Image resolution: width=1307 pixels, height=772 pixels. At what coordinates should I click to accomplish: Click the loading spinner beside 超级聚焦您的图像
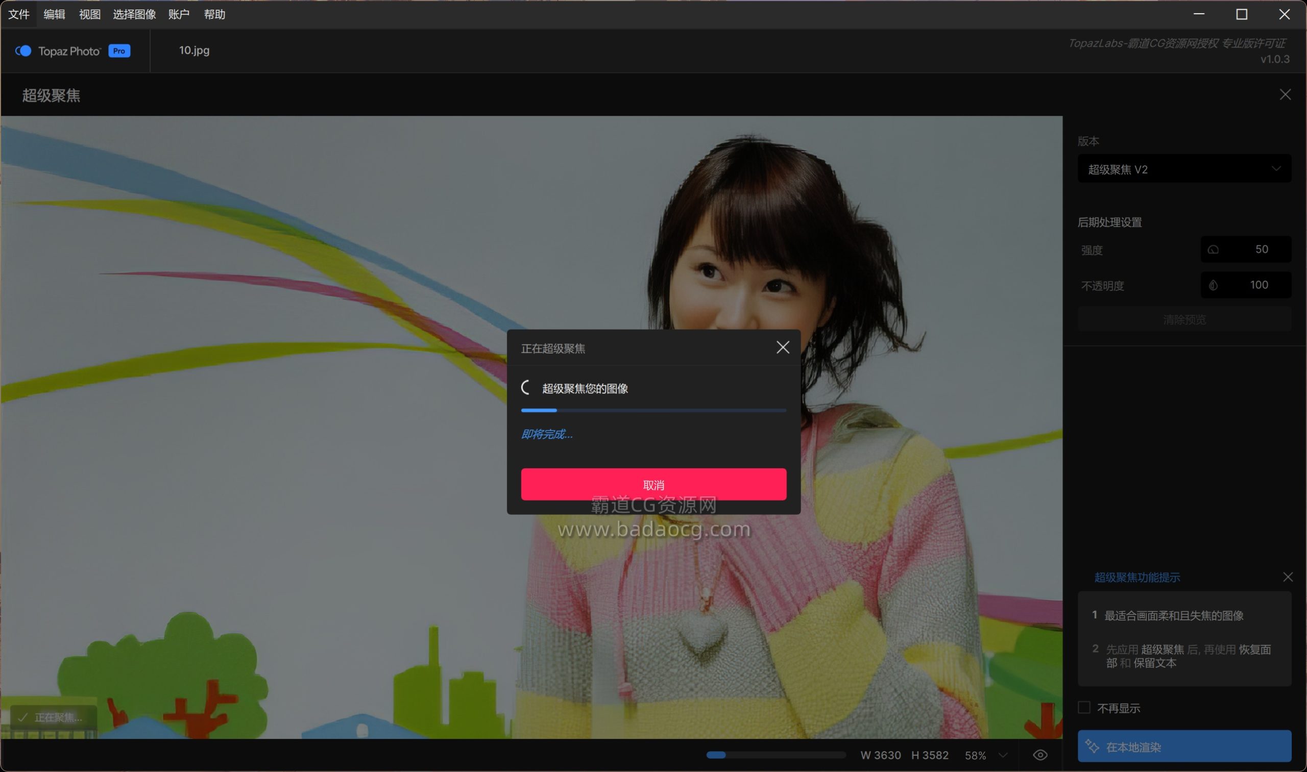coord(526,388)
